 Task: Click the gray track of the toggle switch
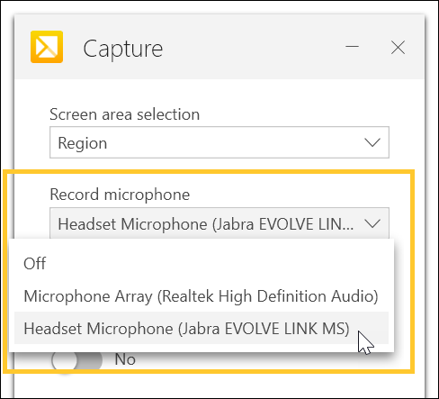90,360
